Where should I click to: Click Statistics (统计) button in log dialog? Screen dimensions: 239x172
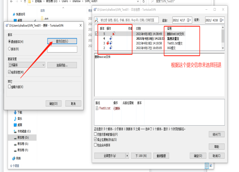tap(217, 134)
